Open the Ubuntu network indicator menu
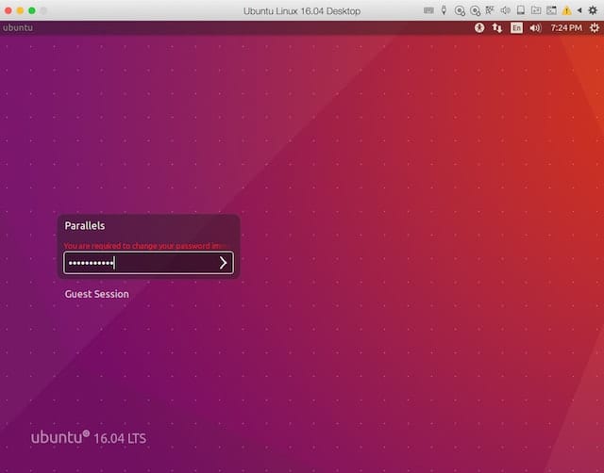 pos(497,28)
